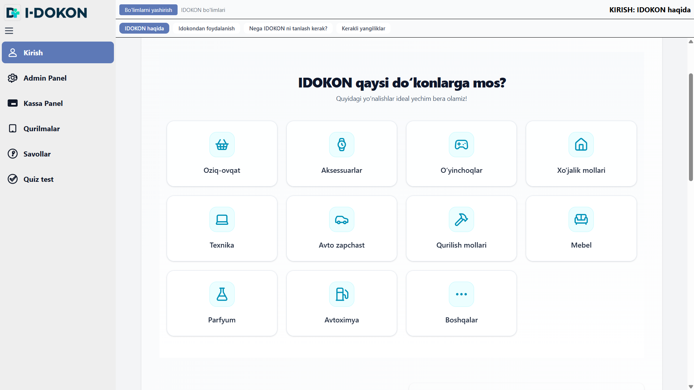Click the Mebel sofa icon

click(581, 220)
